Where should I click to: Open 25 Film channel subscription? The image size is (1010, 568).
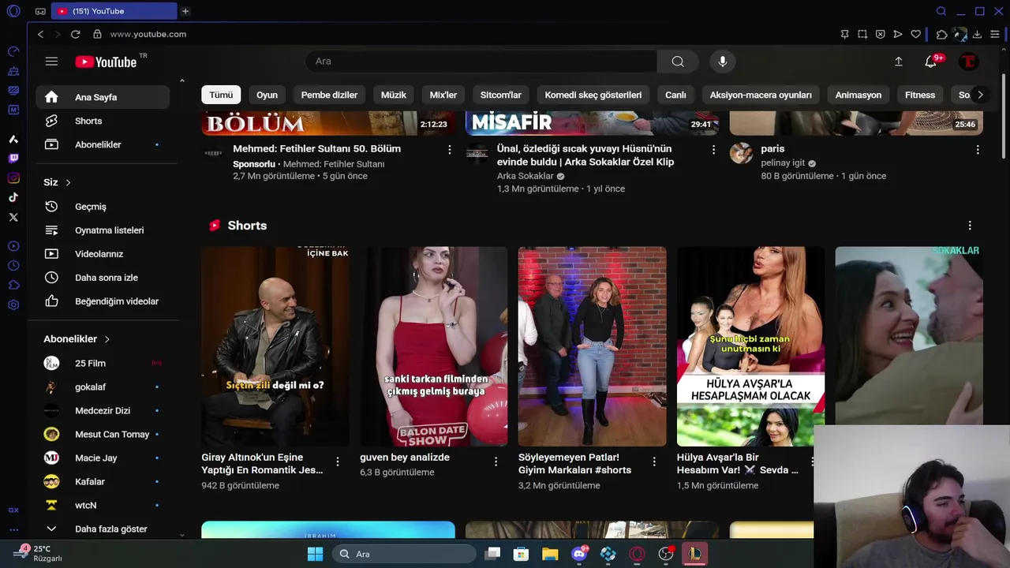click(x=103, y=363)
